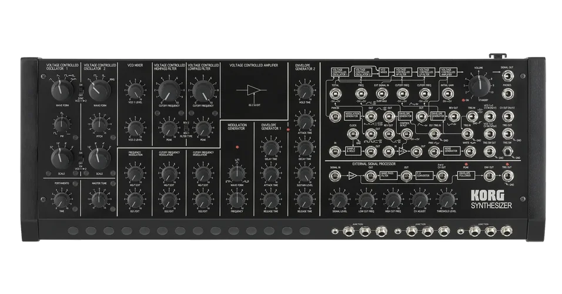Adjust the Envelope Generator 1 Attack Time knob
The width and height of the screenshot is (562, 294).
coord(271,173)
